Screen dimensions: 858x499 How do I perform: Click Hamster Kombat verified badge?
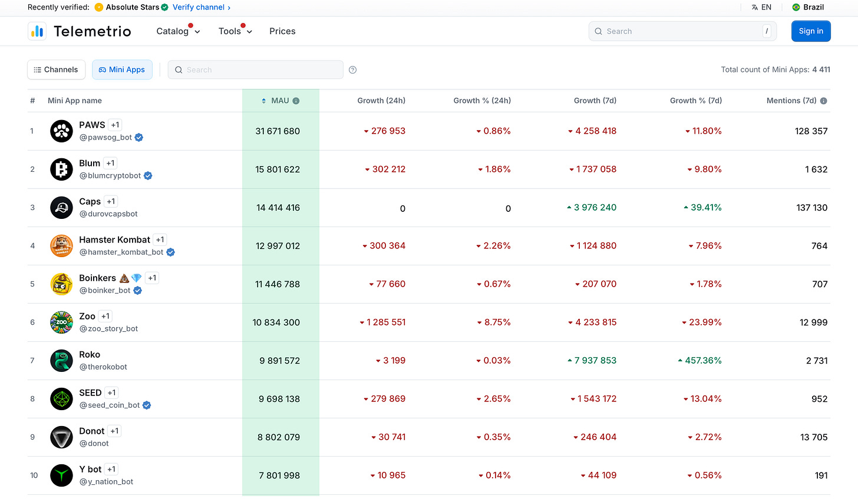(170, 252)
